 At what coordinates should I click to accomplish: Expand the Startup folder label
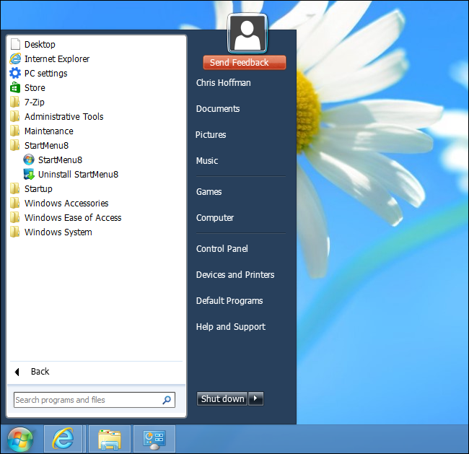tap(38, 189)
